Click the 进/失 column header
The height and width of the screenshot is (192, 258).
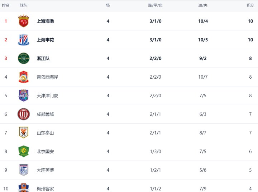coord(203,5)
